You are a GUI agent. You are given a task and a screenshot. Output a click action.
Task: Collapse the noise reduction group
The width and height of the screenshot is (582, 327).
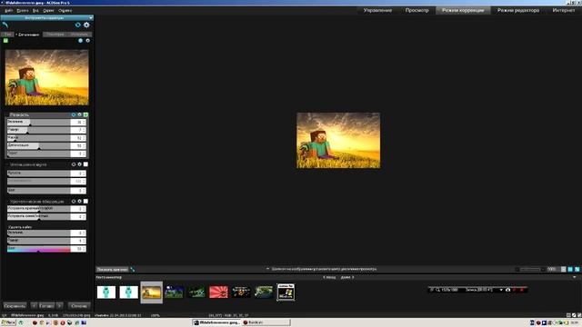tap(7, 164)
